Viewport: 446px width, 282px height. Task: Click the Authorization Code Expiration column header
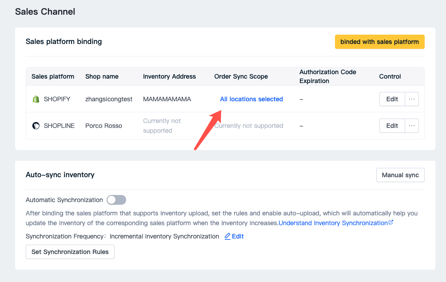tap(328, 76)
